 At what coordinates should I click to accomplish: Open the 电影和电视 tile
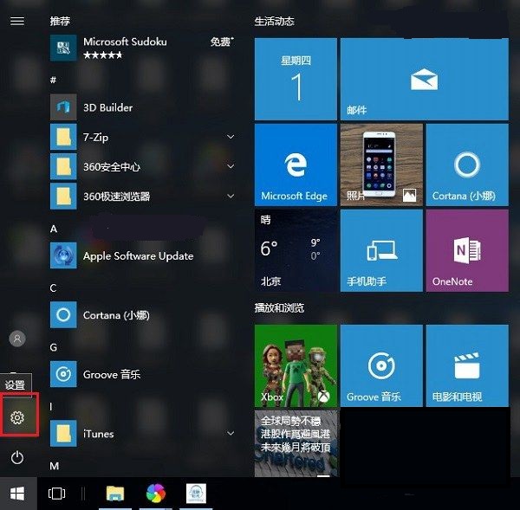tap(466, 365)
